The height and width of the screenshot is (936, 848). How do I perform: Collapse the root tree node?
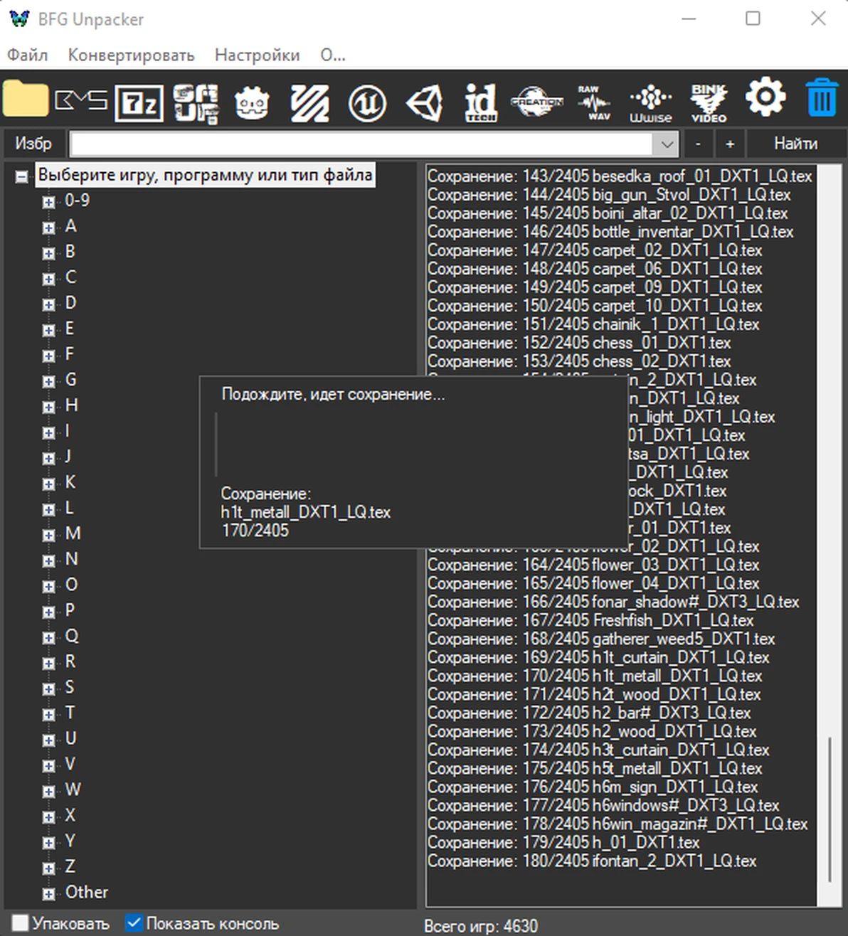pos(22,176)
